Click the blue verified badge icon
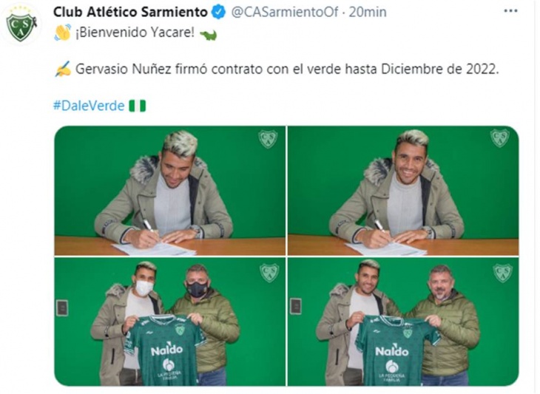The image size is (540, 394). point(218,13)
